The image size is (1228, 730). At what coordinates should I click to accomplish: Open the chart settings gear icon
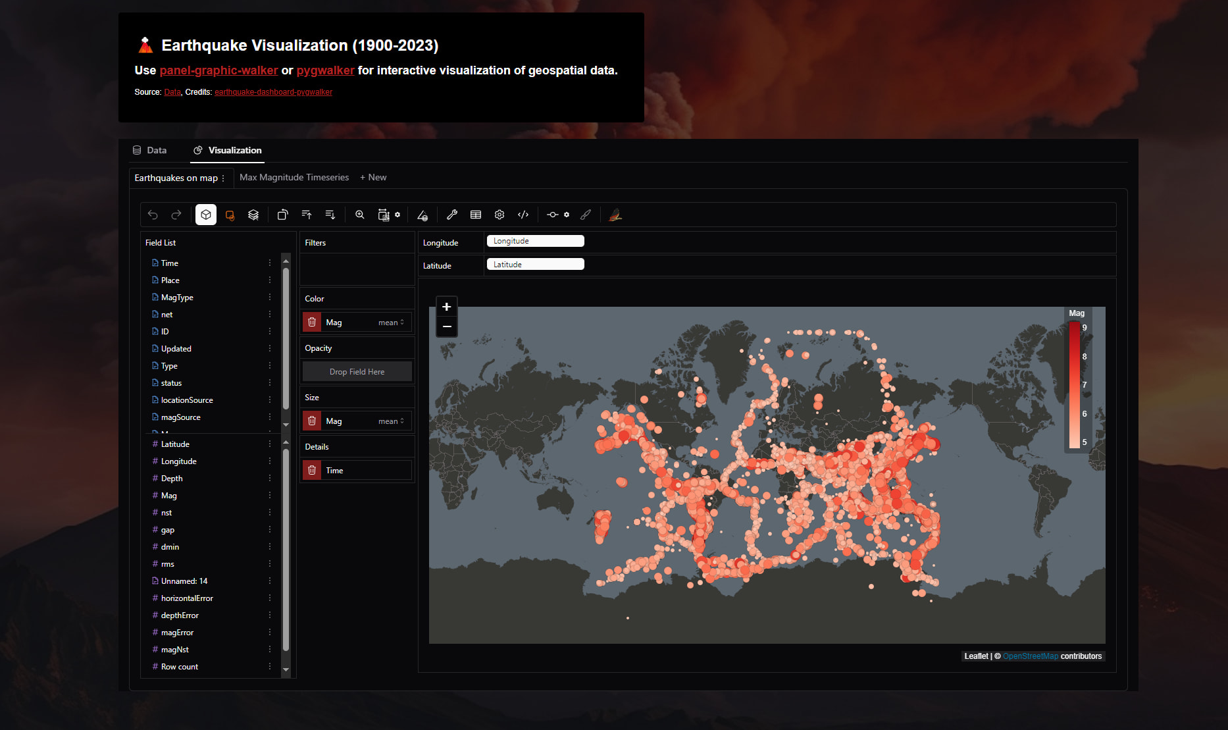tap(499, 215)
